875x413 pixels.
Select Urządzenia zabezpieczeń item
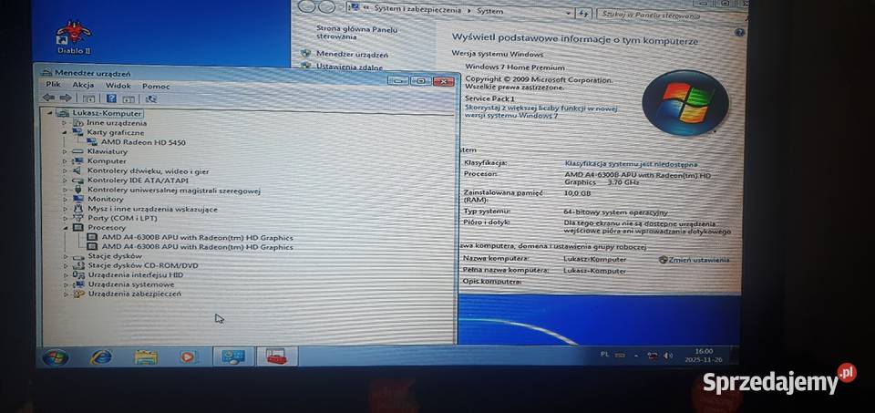[135, 294]
